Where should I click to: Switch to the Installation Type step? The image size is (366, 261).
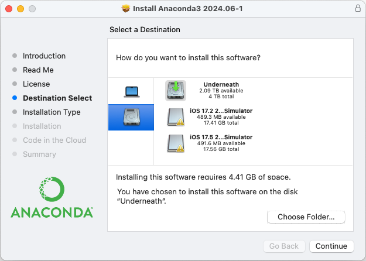point(52,112)
